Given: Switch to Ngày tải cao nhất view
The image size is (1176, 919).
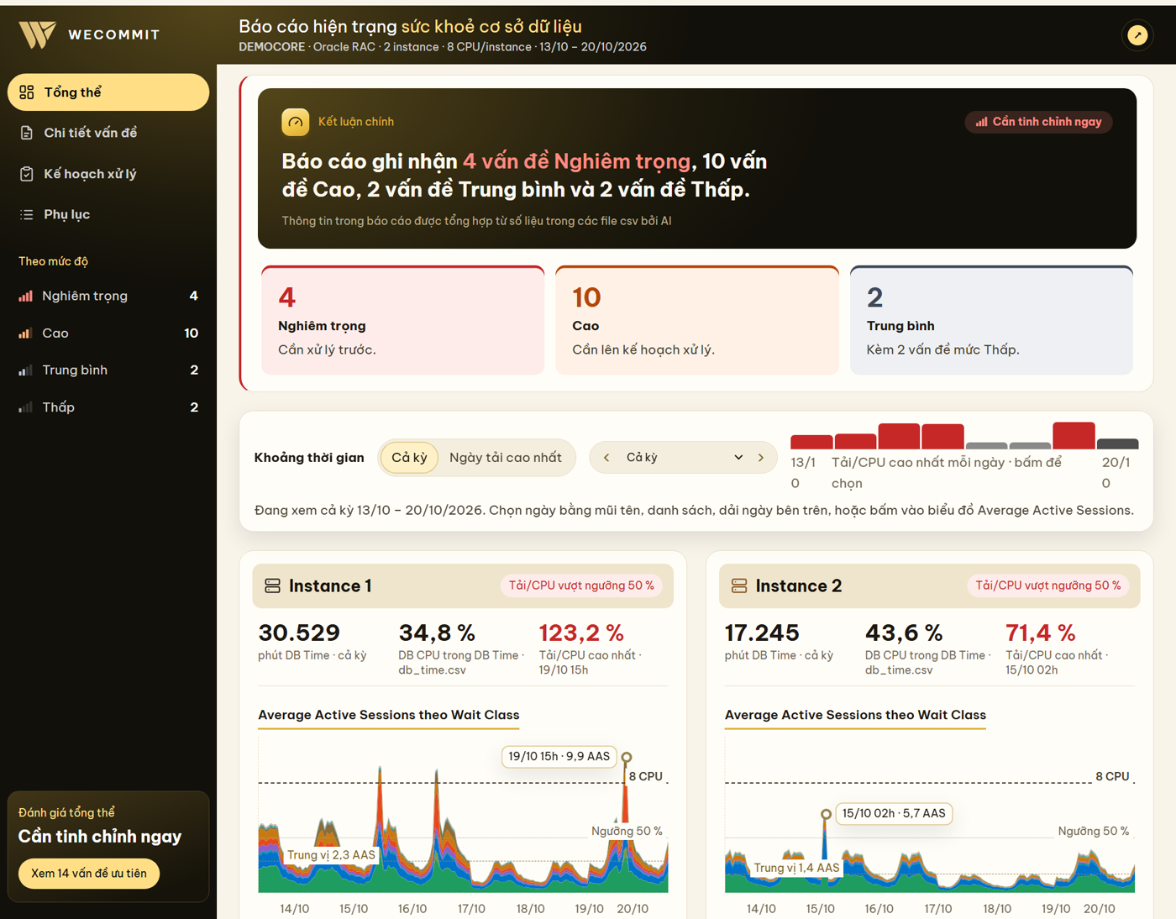Looking at the screenshot, I should (506, 458).
